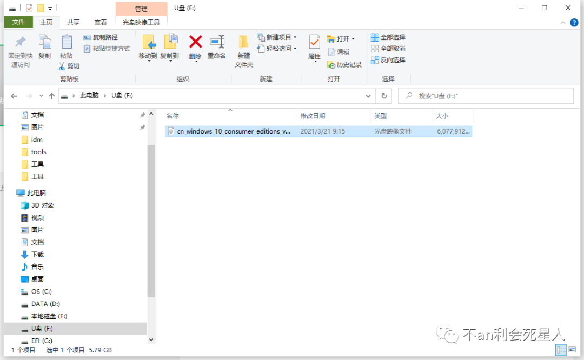Open Customize Quick Access Toolbar dropdown
This screenshot has width=584, height=360.
(50, 8)
